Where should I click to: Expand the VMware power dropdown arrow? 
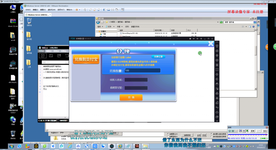[x=80, y=10]
